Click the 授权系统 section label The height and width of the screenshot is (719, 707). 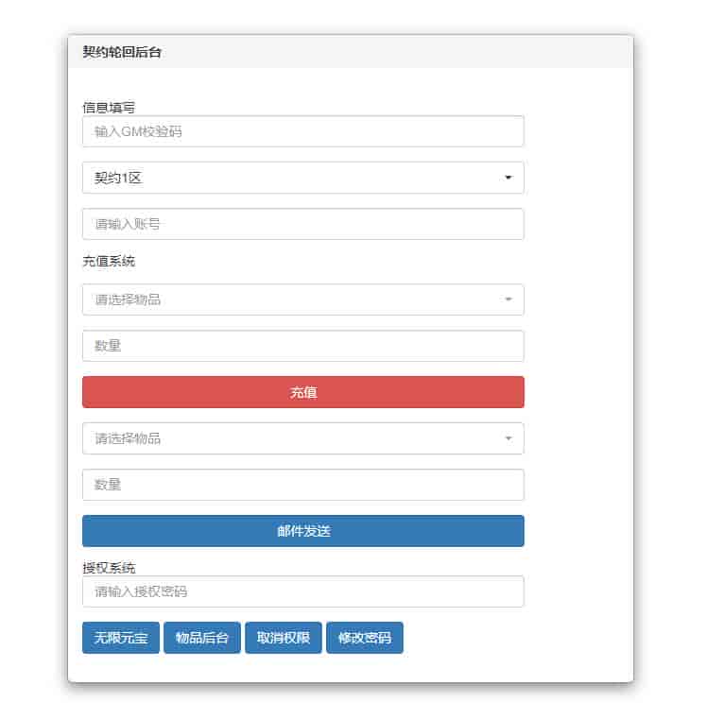click(x=109, y=568)
